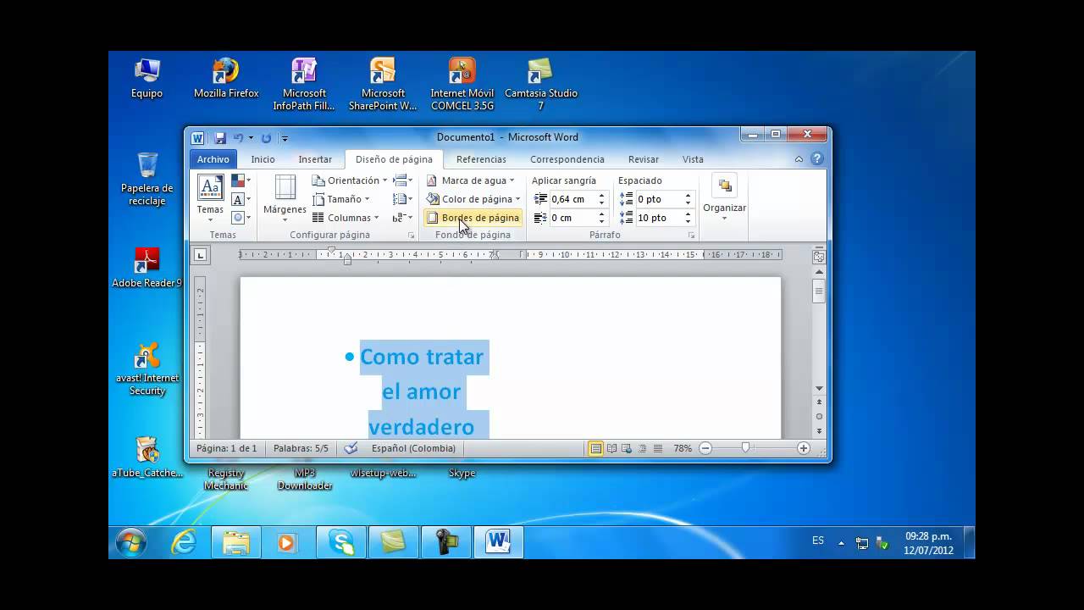Open Skype from the taskbar

pos(341,542)
